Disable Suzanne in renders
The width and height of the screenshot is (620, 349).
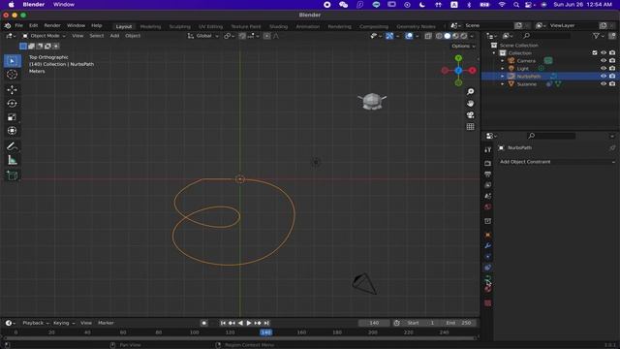tap(612, 84)
